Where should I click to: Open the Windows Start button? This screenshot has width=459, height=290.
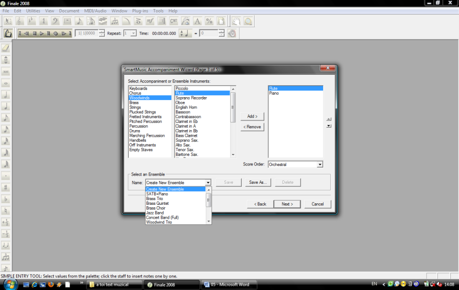coord(11,284)
